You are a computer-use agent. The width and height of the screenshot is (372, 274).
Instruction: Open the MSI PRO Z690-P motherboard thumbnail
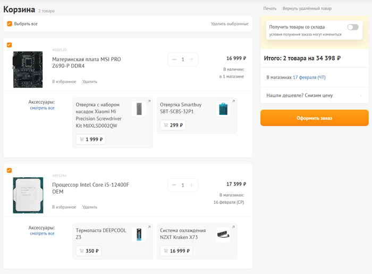point(28,70)
